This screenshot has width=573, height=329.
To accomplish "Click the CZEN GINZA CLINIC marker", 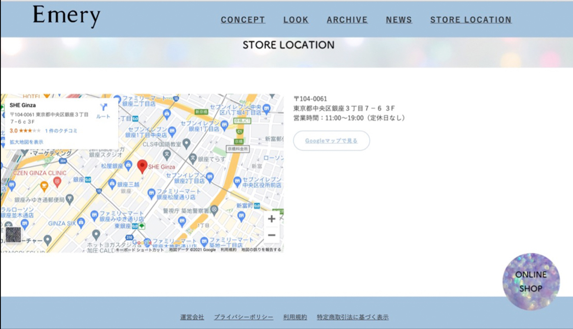I will pyautogui.click(x=57, y=182).
